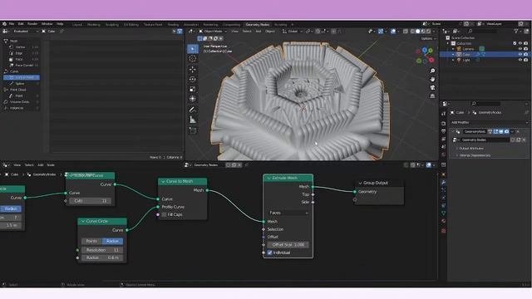The height and width of the screenshot is (299, 532).
Task: Select the Measure tool in viewport toolbar
Action: point(193,120)
